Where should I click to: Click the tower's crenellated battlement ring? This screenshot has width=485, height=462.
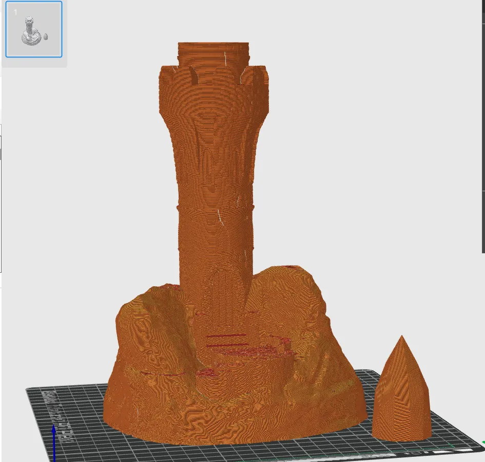point(214,77)
